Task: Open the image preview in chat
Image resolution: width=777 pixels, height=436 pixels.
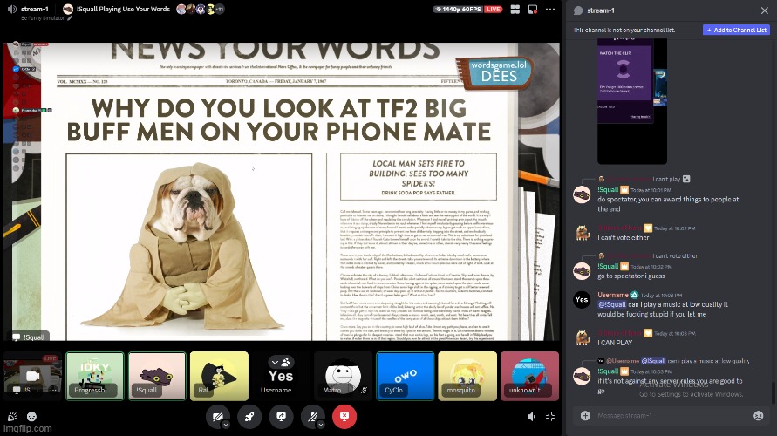Action: pyautogui.click(x=632, y=101)
